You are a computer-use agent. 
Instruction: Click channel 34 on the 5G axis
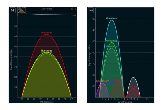pos(22,99)
